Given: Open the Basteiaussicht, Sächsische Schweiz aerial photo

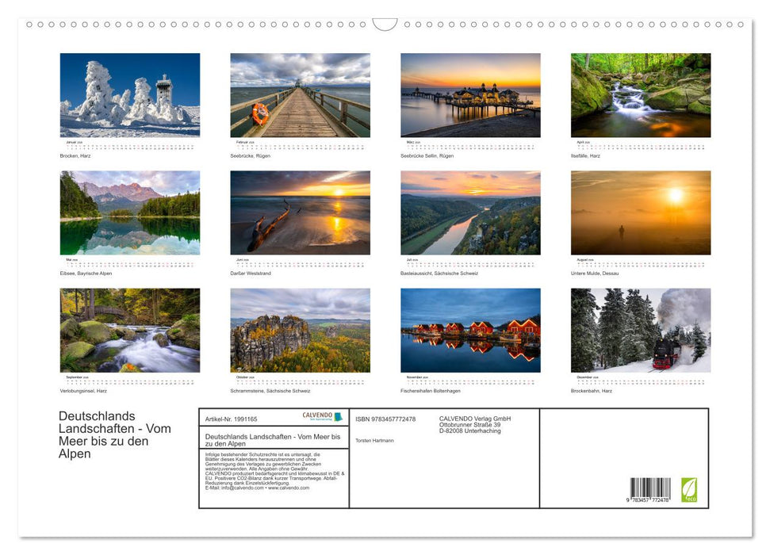Looking at the screenshot, I should [472, 212].
